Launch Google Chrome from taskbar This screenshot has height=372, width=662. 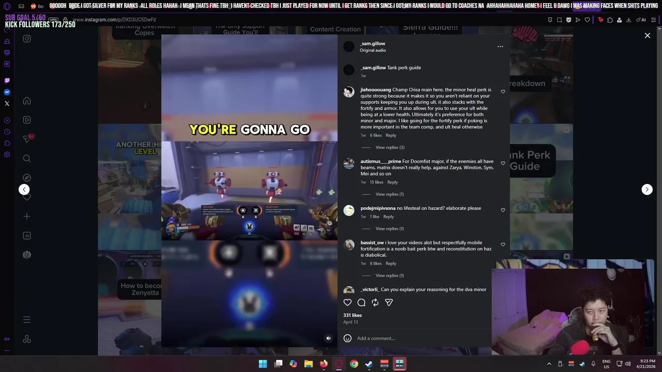(x=354, y=364)
